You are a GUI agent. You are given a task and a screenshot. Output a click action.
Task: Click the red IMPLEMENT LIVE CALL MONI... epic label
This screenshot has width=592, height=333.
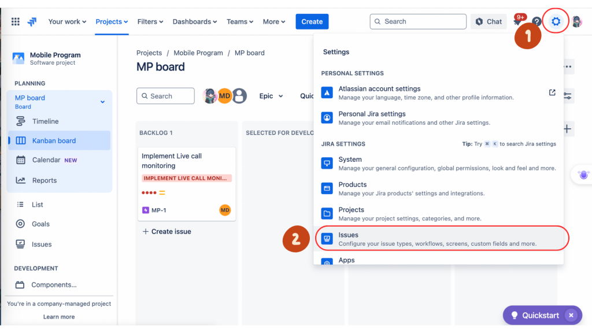point(187,178)
